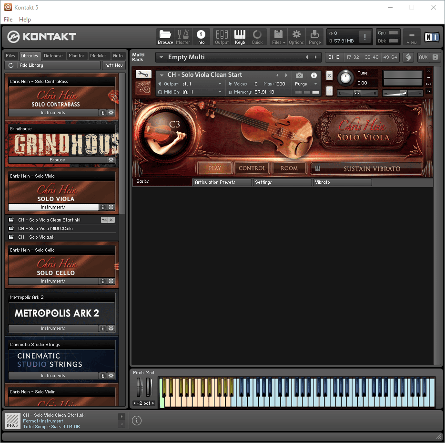Click the info circle in bottom pane

pyautogui.click(x=137, y=420)
